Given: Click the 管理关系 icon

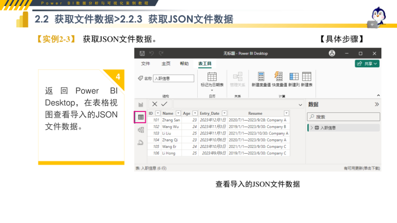Looking at the screenshot, I should click(x=238, y=77).
